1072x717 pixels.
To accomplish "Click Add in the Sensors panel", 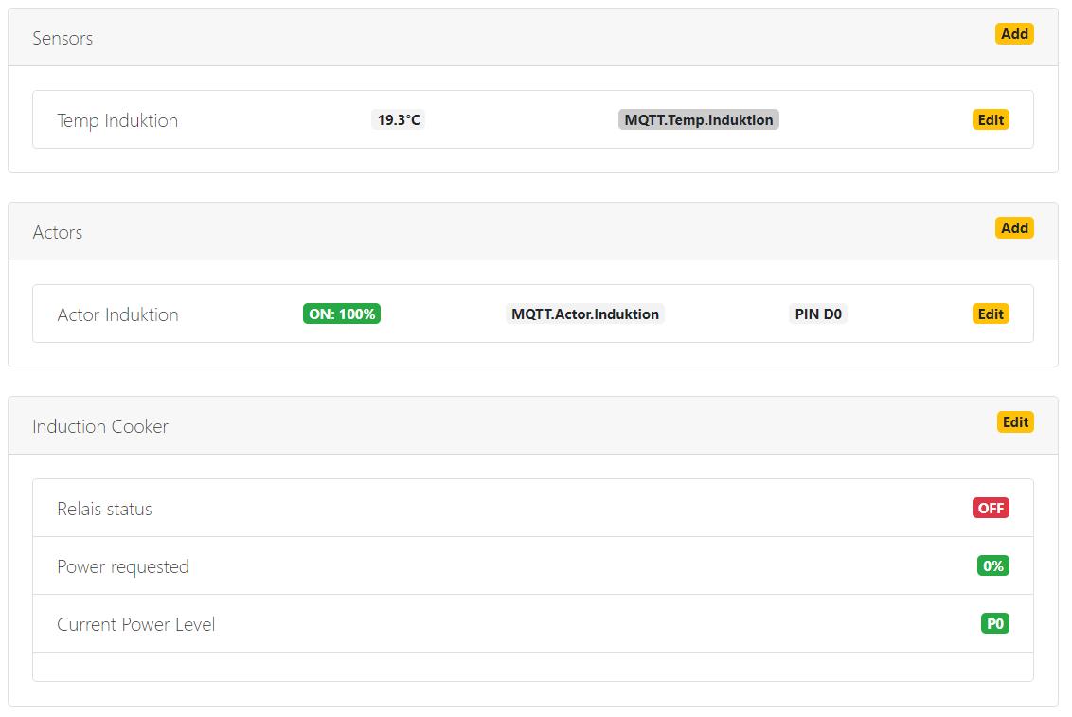I will pyautogui.click(x=1013, y=34).
